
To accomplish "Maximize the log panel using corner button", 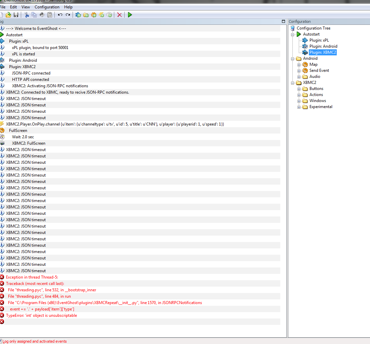I will [283, 21].
